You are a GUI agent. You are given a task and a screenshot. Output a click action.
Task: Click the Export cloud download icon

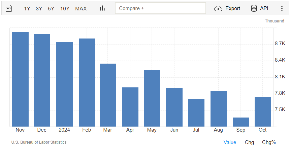(x=218, y=8)
